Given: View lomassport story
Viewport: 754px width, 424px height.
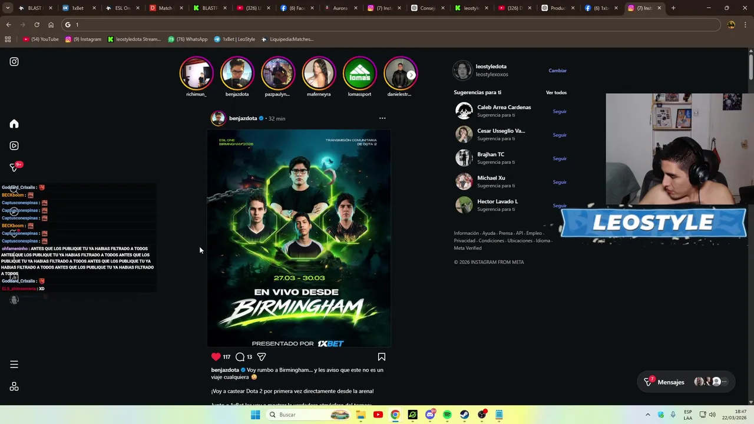Looking at the screenshot, I should (359, 74).
